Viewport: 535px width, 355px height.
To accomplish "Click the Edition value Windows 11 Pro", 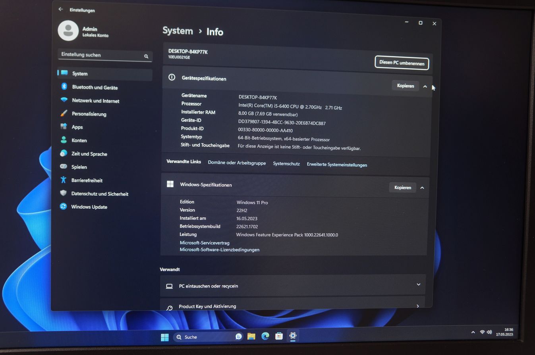I will coord(252,202).
